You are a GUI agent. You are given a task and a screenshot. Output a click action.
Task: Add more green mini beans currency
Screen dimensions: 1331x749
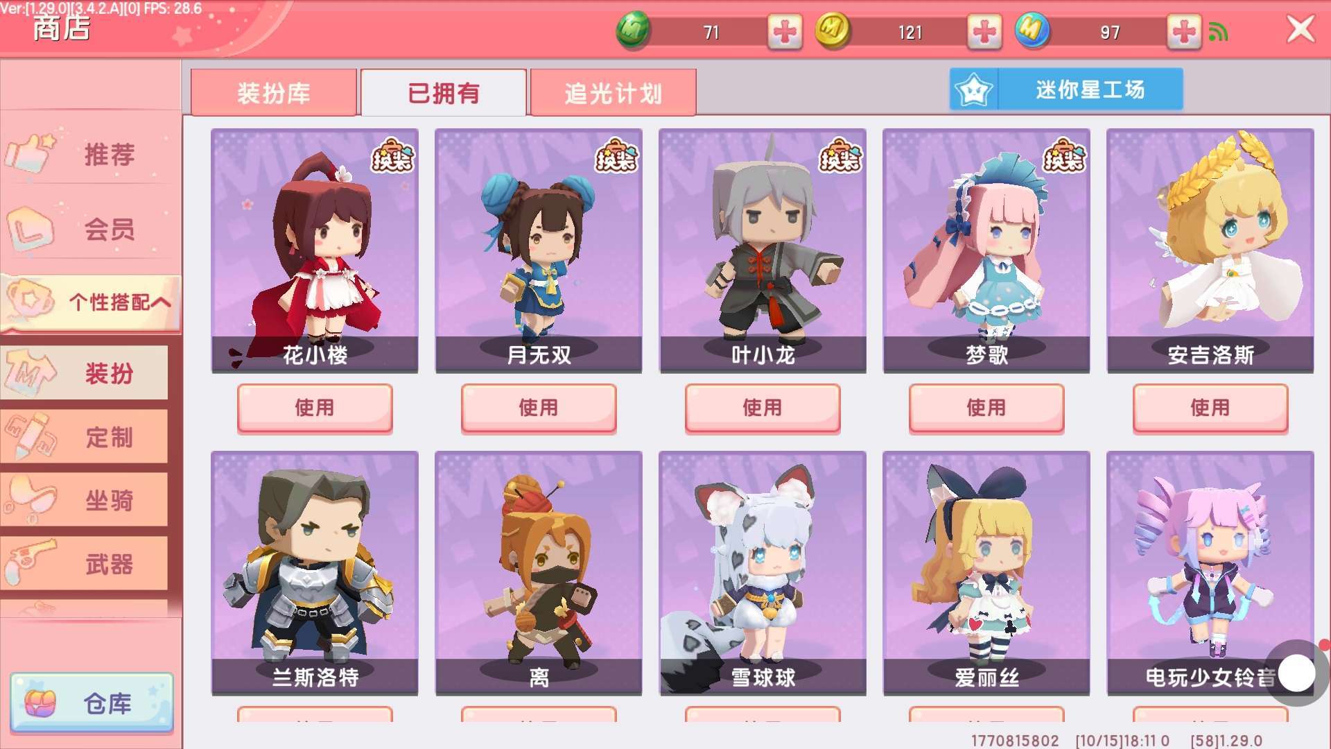click(x=785, y=31)
